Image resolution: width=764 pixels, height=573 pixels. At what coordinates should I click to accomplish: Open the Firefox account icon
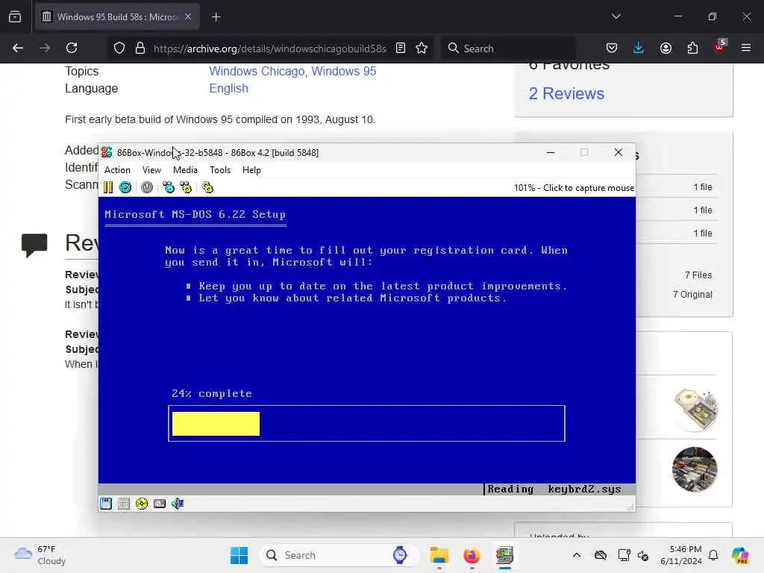coord(666,48)
